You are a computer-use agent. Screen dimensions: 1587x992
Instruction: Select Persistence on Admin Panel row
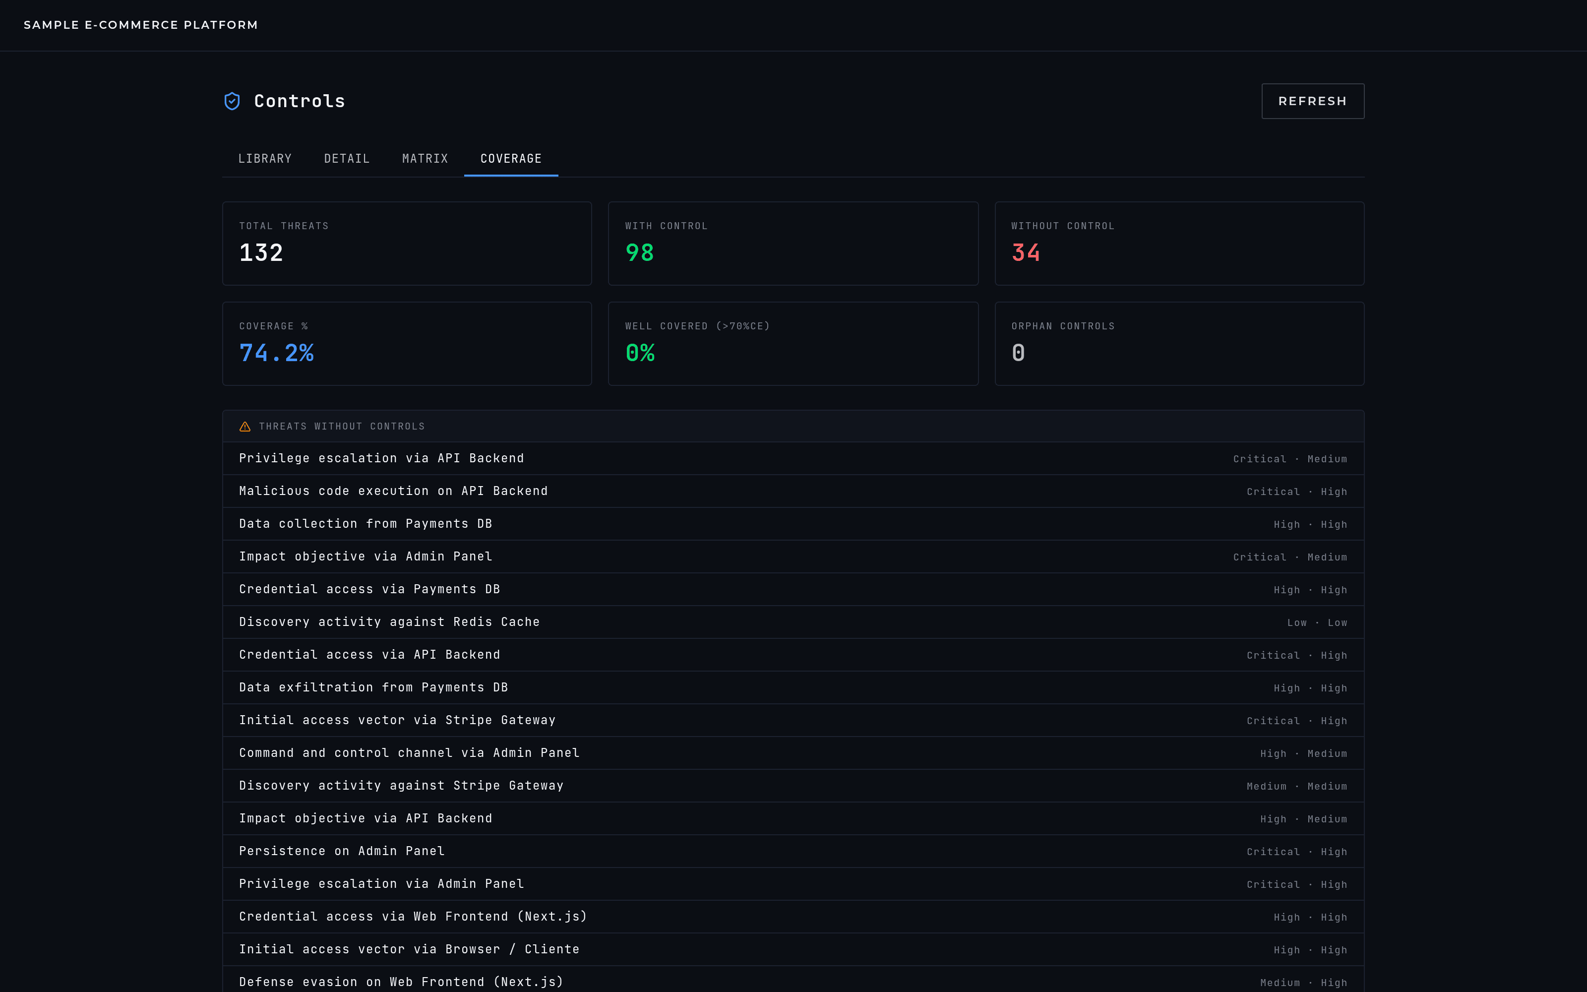[x=793, y=852]
